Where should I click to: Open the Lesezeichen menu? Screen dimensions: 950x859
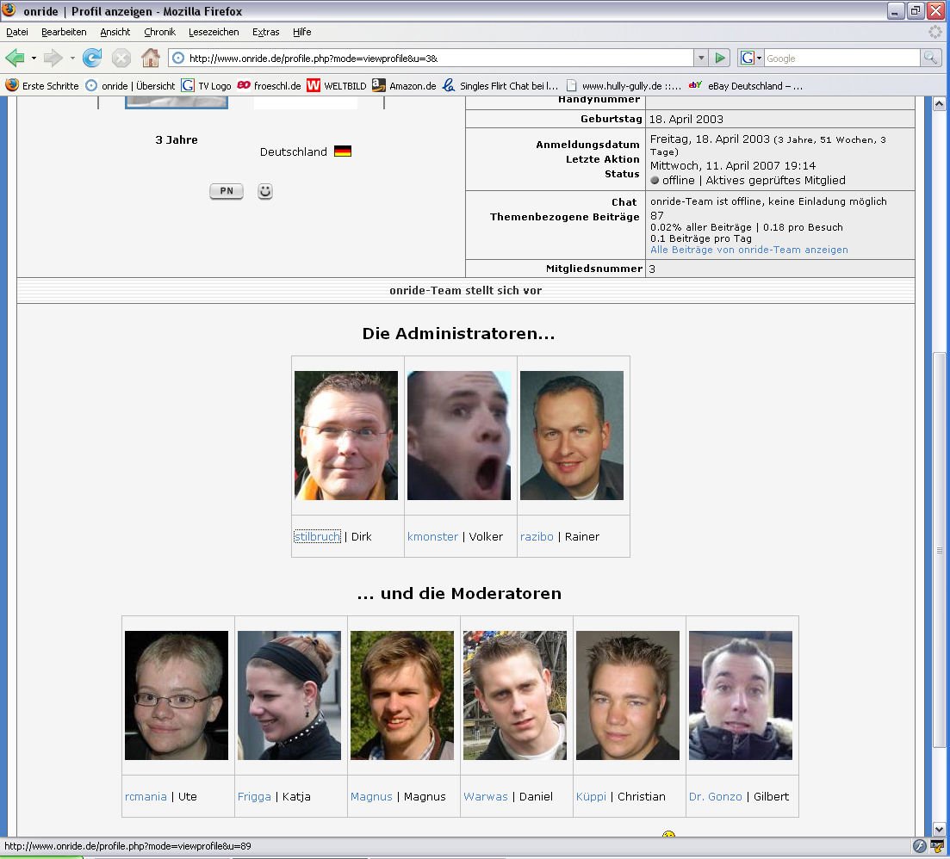coord(214,32)
